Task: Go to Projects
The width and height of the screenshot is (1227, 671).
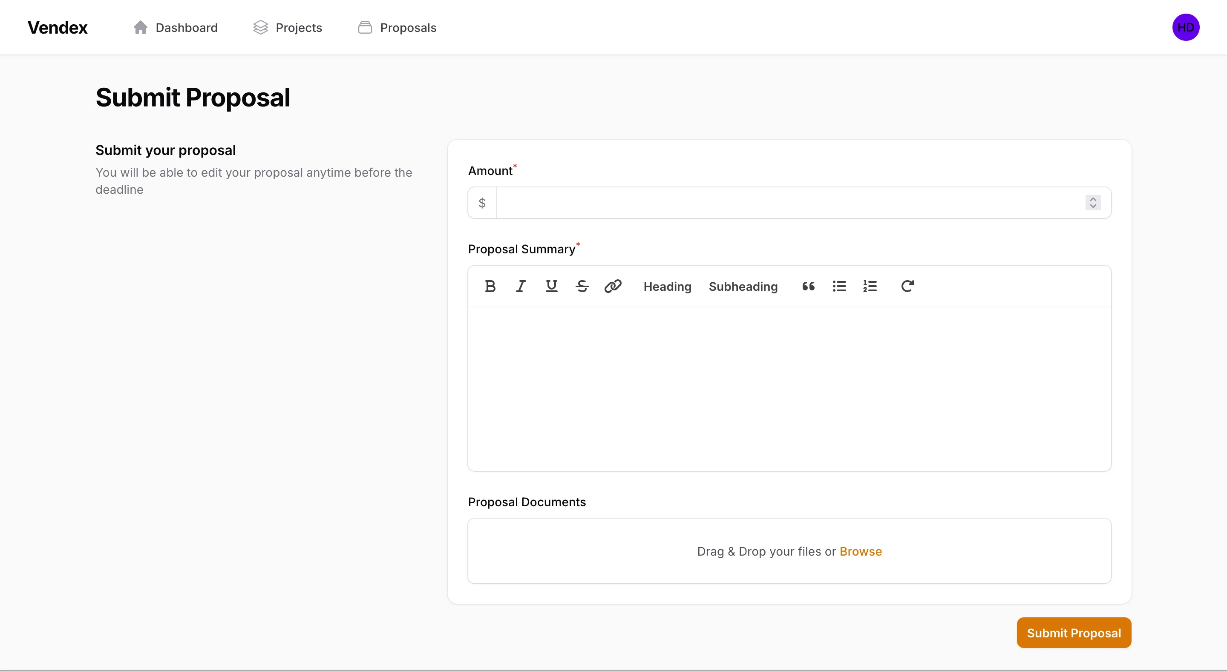Action: [x=288, y=28]
